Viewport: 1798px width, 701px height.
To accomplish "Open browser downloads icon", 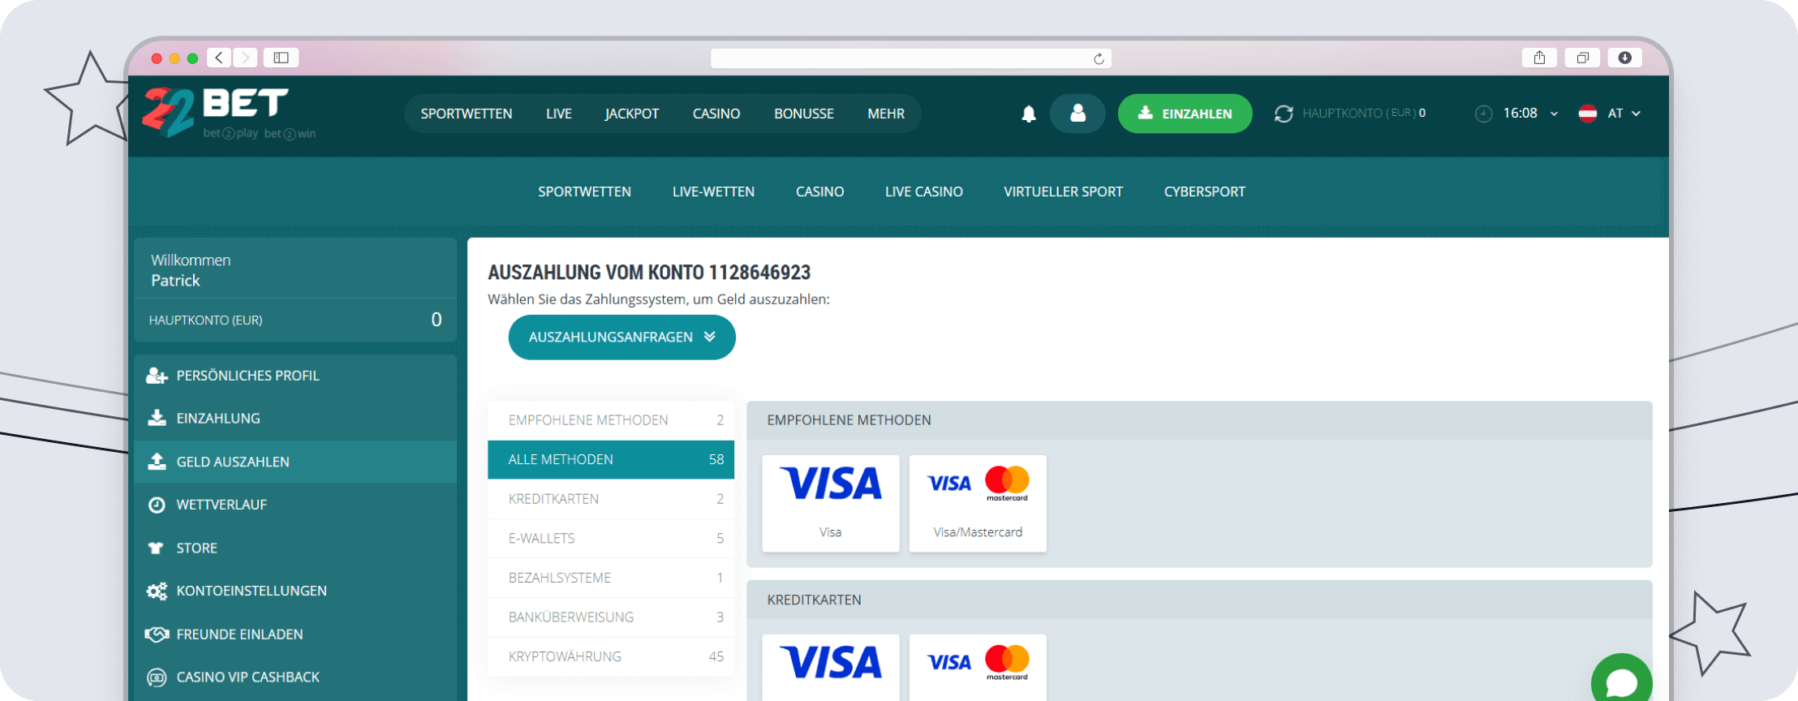I will coord(1624,58).
